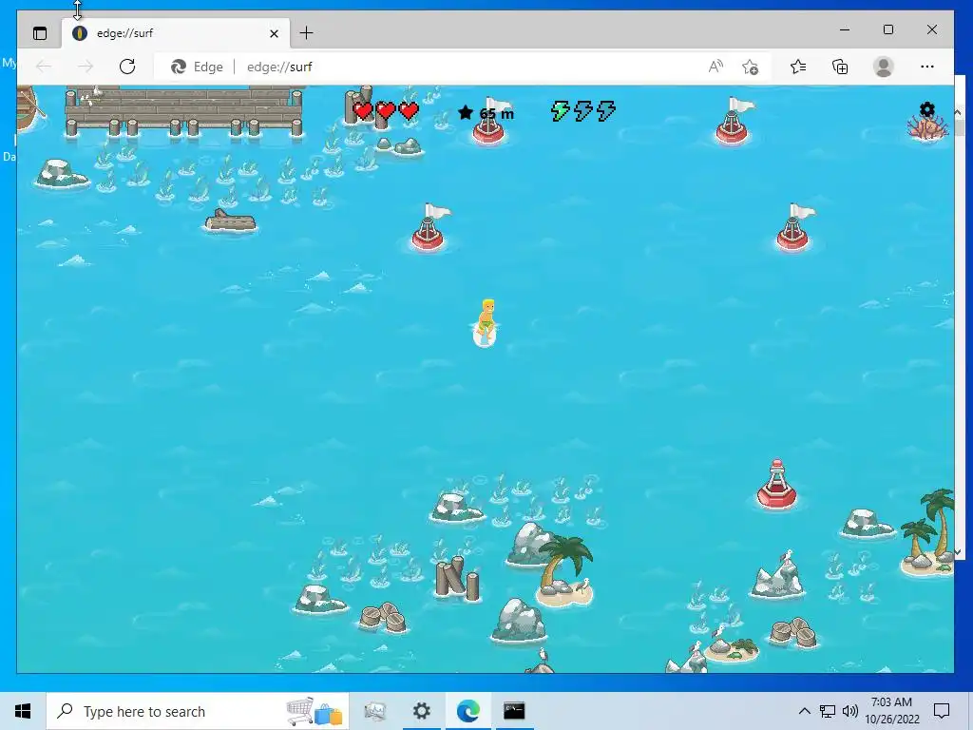Open the Read aloud tool

pos(715,67)
